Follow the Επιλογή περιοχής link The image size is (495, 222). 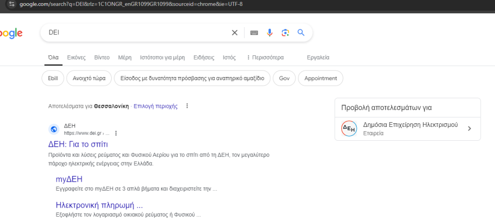(x=155, y=106)
